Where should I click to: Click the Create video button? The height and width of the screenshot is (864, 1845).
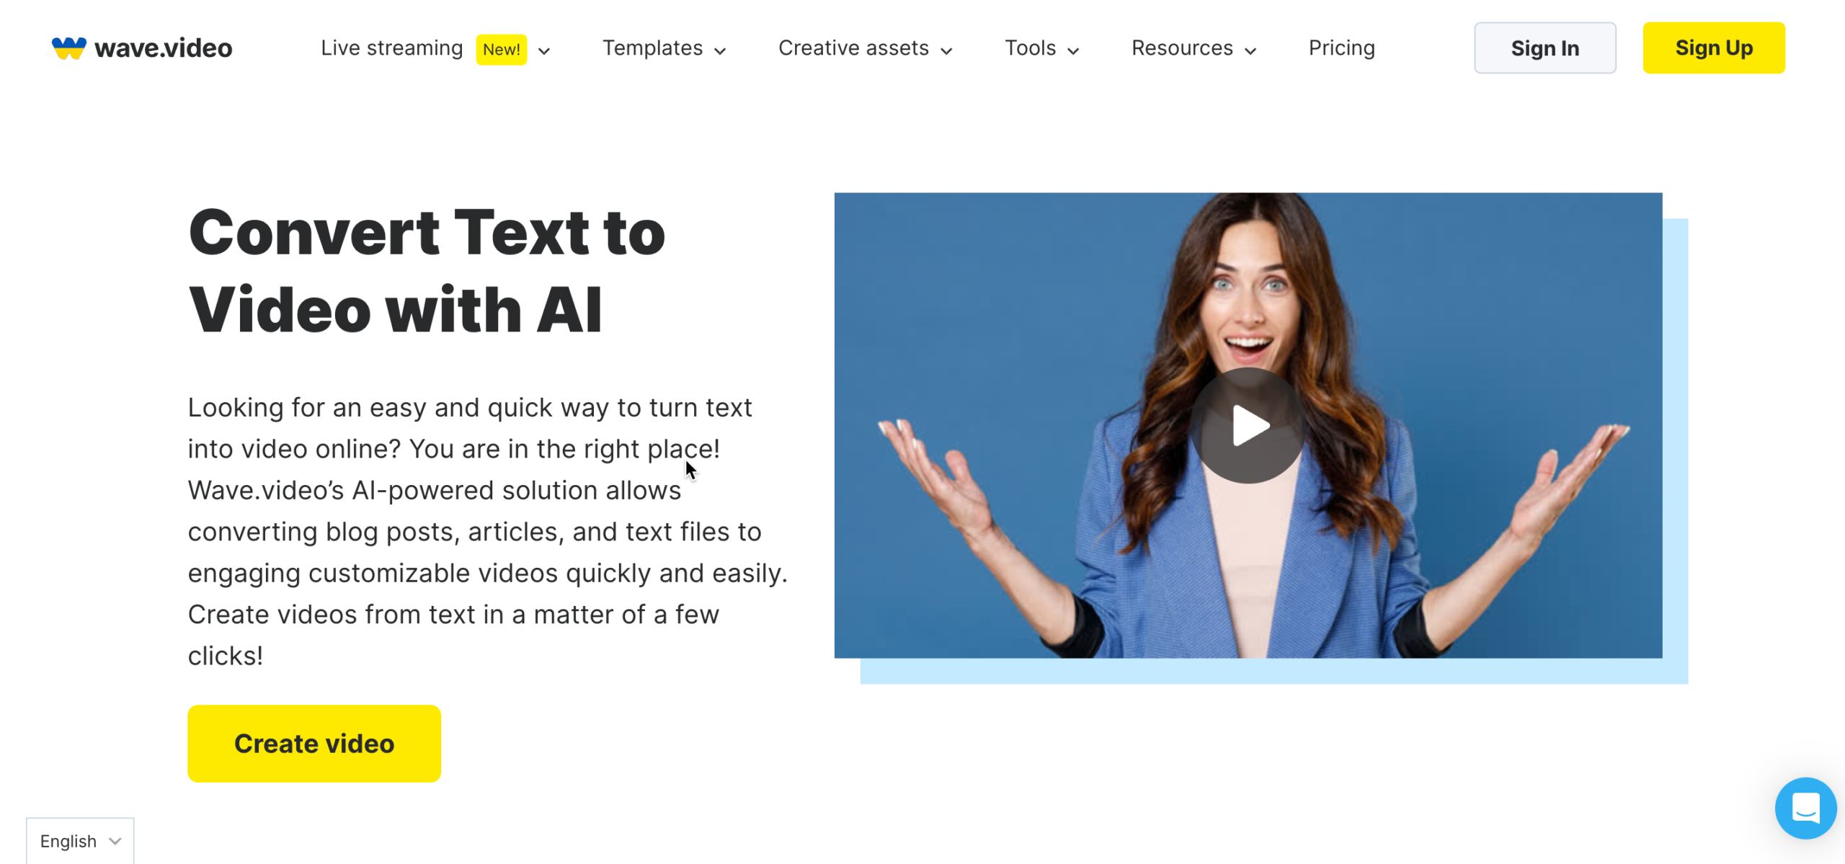[314, 743]
